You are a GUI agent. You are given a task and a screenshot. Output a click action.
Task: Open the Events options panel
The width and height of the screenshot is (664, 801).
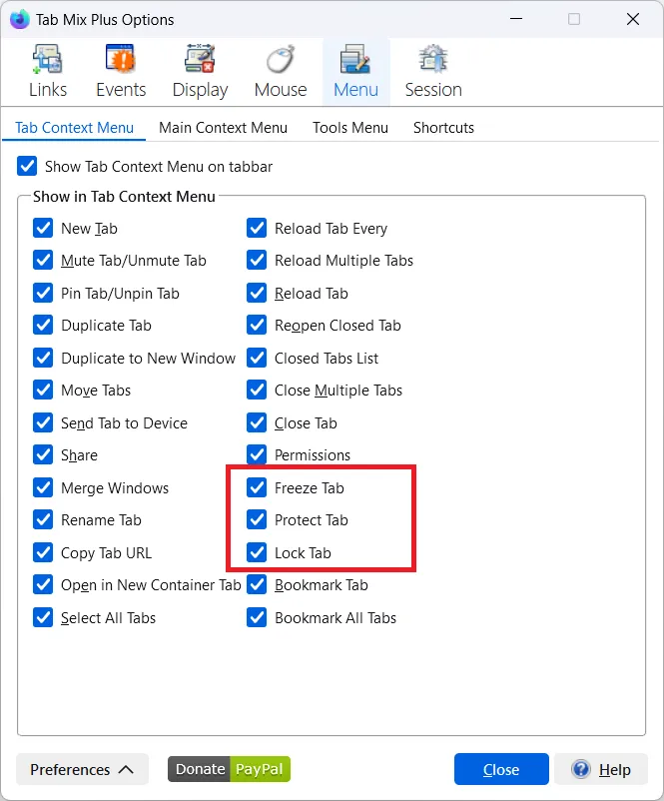[x=121, y=72]
